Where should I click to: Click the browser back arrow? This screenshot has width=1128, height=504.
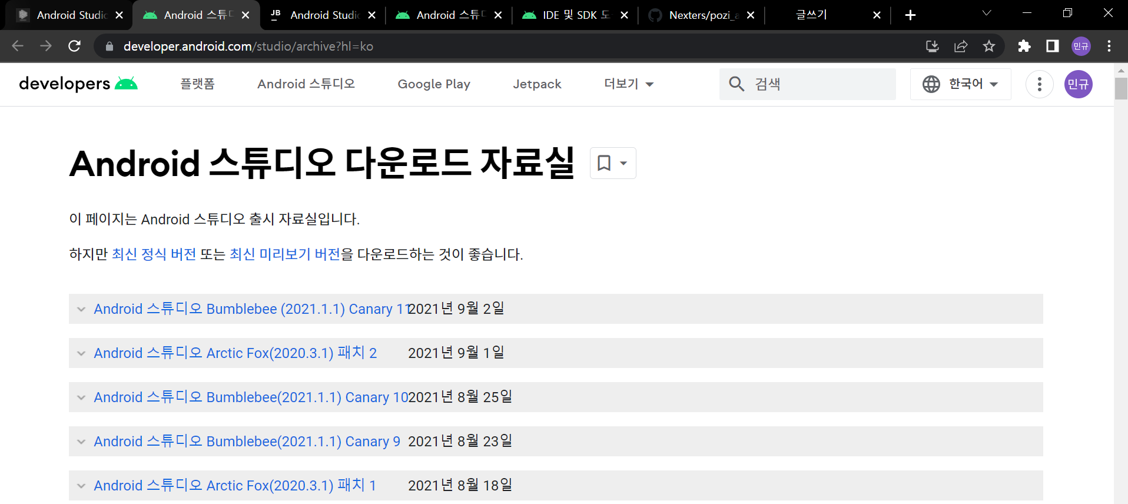coord(18,46)
